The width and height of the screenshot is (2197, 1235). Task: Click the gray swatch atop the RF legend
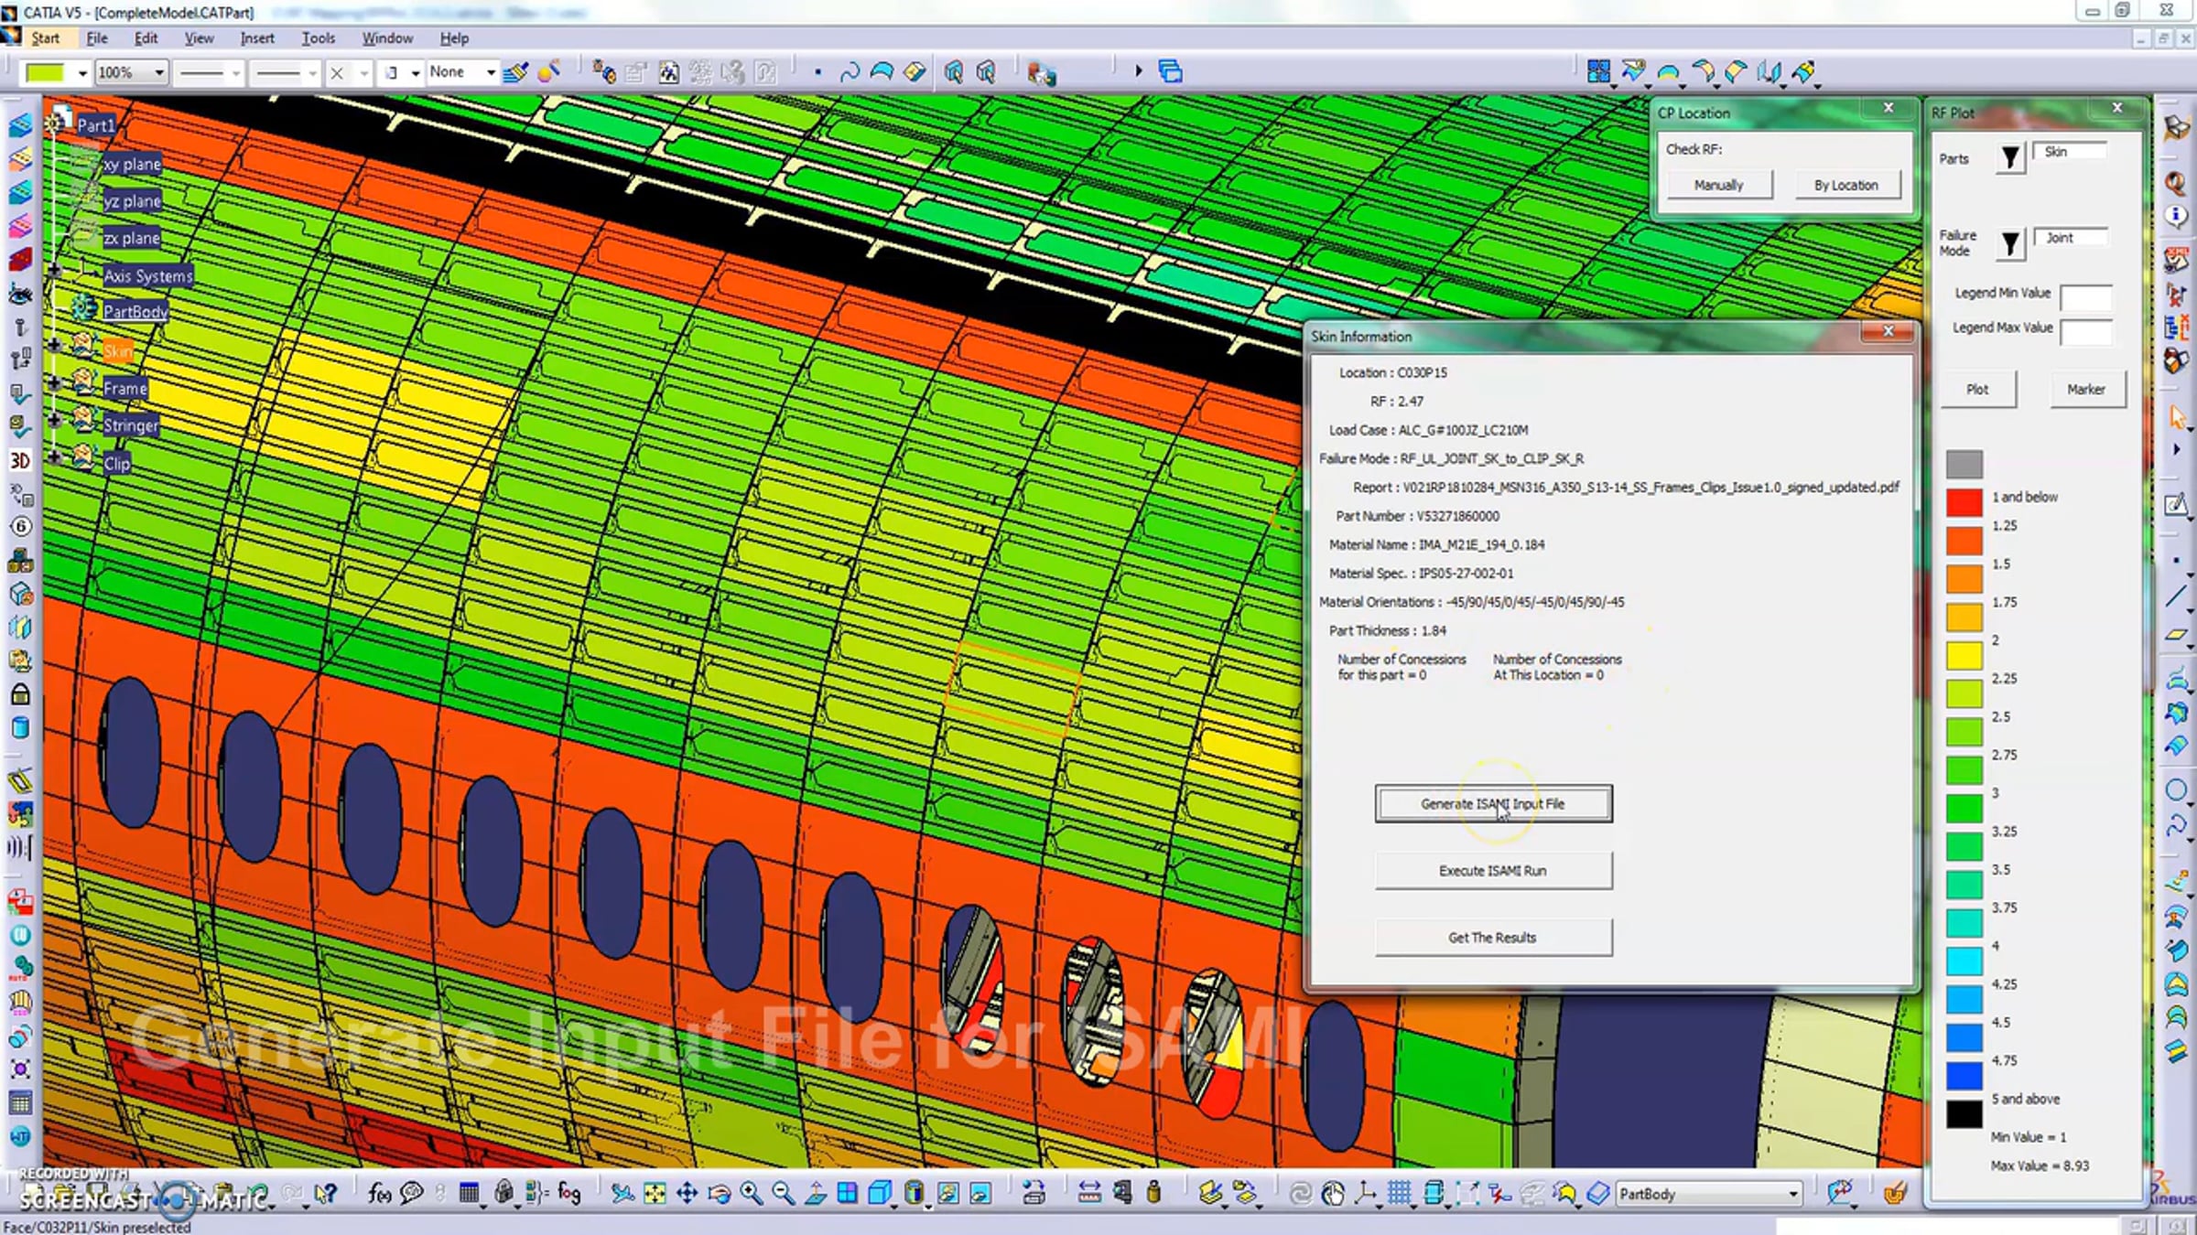click(1964, 464)
